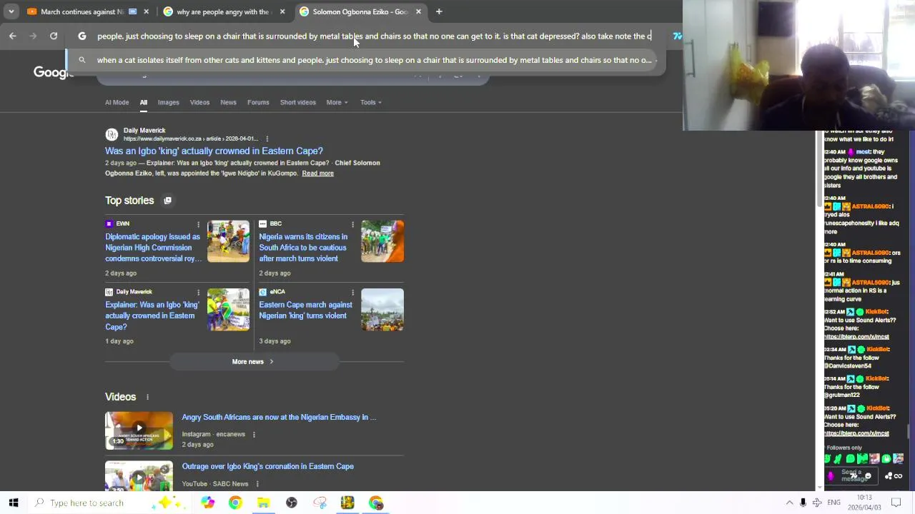Screen dimensions: 915x514
Task: Open options for the SABC News video
Action: point(257,484)
